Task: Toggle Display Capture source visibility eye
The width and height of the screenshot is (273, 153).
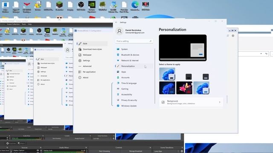Action: point(38,150)
